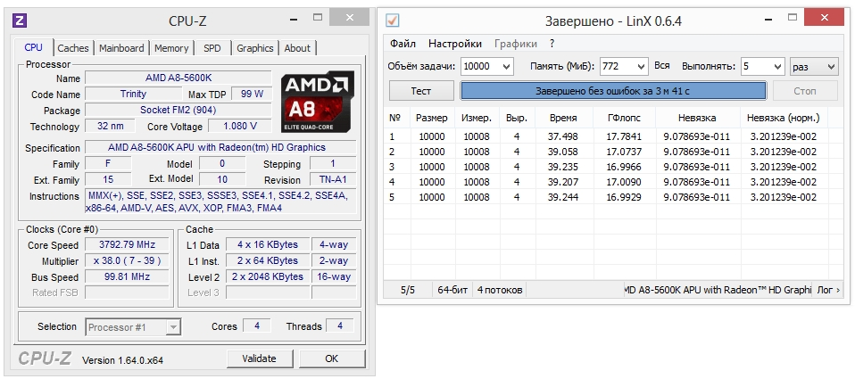Sort by the ГФлопс column header
This screenshot has height=379, width=855.
click(x=624, y=119)
